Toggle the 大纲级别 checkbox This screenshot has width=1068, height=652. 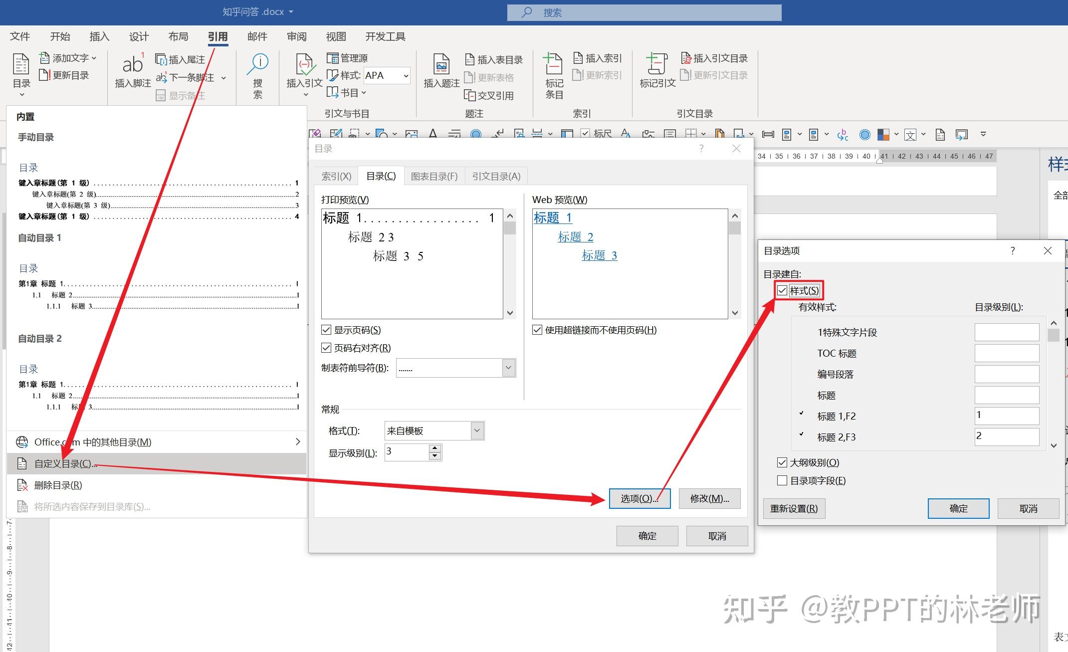782,463
